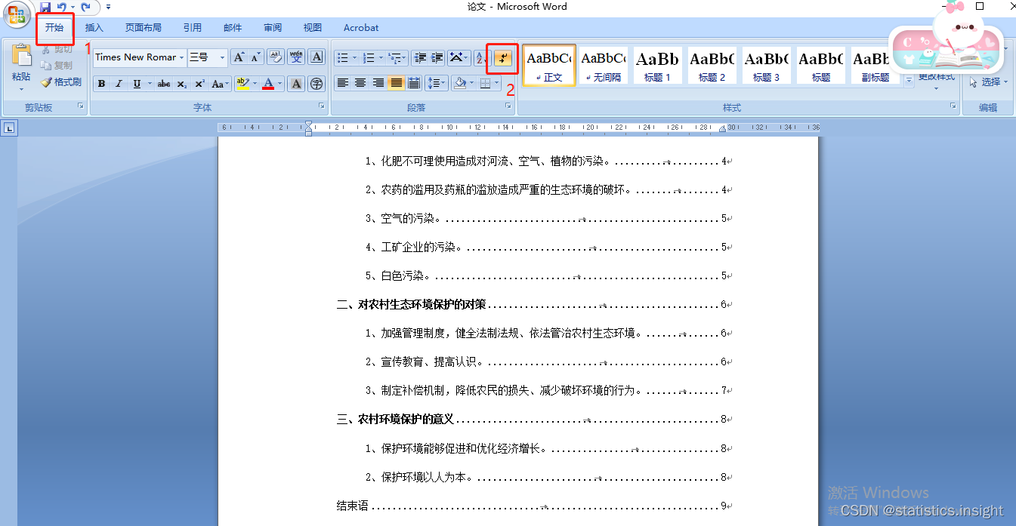Toggle superscript formatting
Screen dimensions: 1016x526
pos(199,84)
